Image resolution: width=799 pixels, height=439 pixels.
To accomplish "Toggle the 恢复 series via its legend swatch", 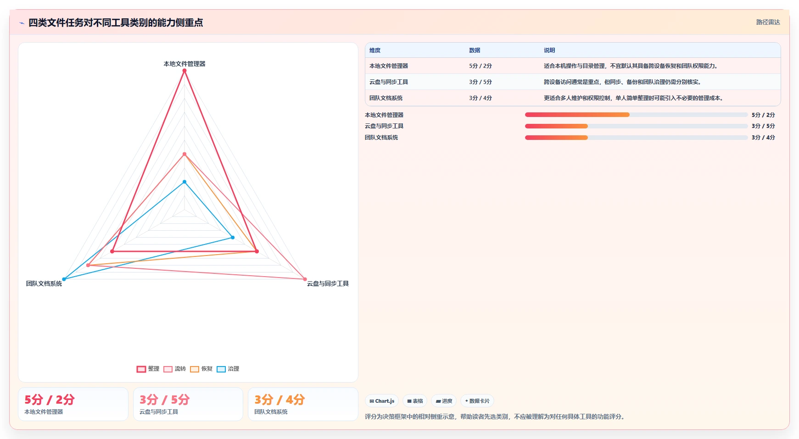I will tap(195, 369).
